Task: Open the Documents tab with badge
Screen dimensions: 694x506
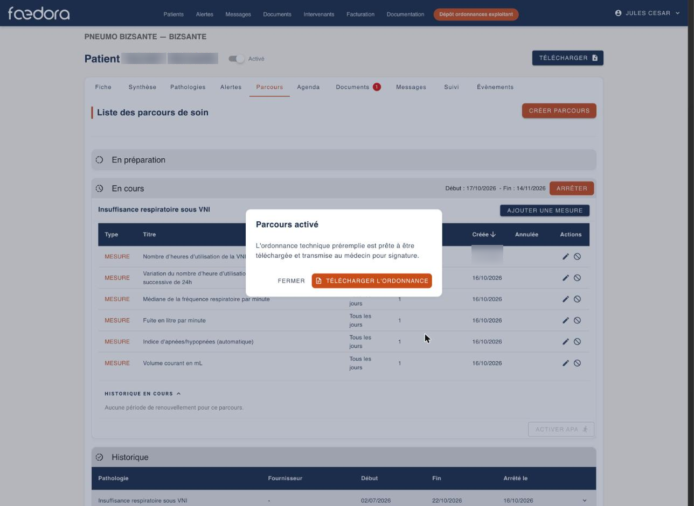Action: click(x=358, y=87)
